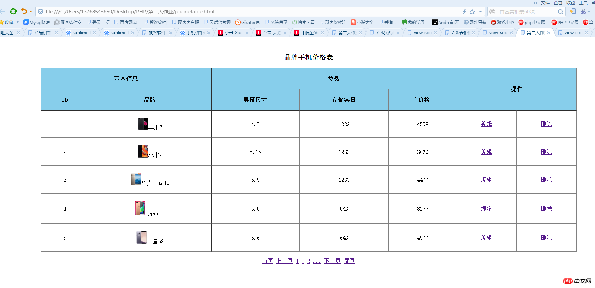Click the 华为mate10 phone thumbnail image
This screenshot has width=595, height=288.
click(136, 179)
